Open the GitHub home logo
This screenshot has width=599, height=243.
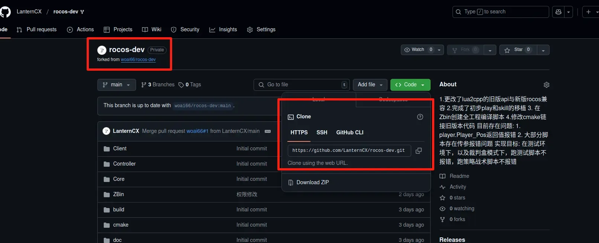(5, 12)
